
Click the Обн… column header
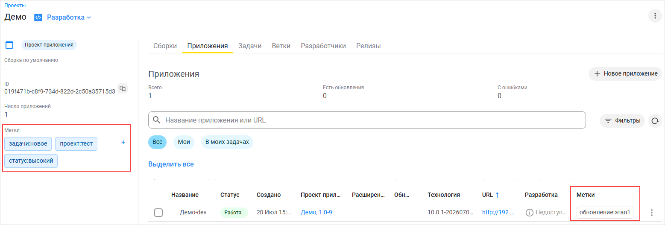[402, 195]
